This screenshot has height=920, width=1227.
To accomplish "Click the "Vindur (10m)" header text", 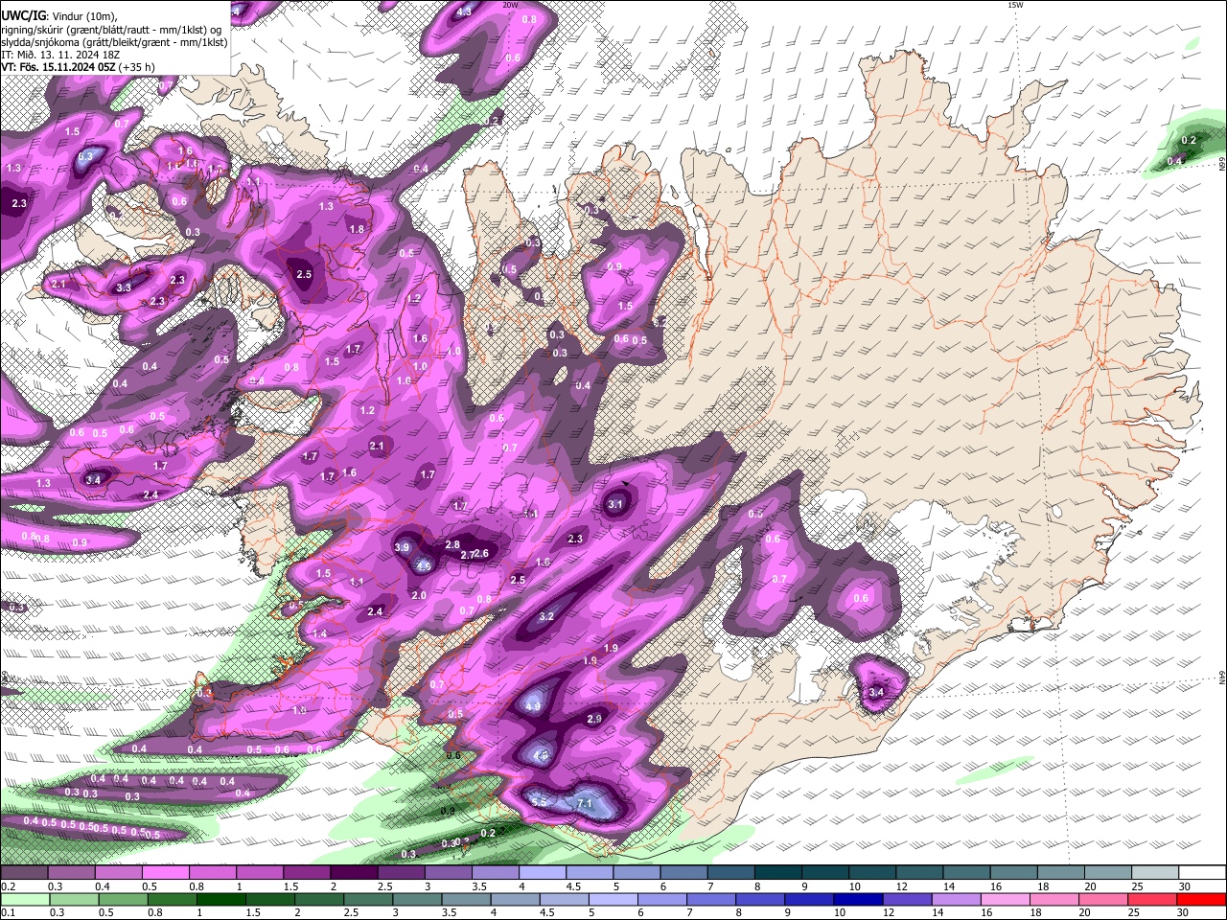I will point(83,16).
